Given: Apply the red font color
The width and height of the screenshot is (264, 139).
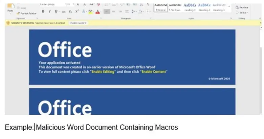Looking at the screenshot, I should (x=98, y=12).
